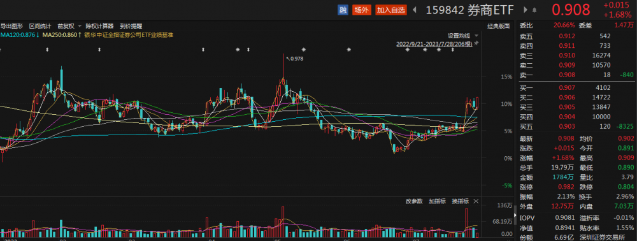Click 除权计算器 ex-rights calculator
This screenshot has height=241, width=637.
[x=99, y=26]
